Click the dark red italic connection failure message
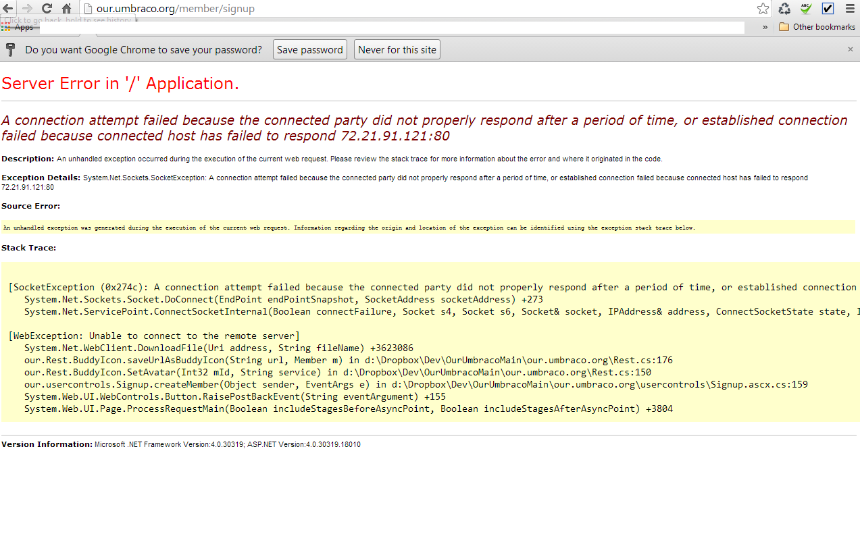The image size is (860, 555). coord(424,128)
